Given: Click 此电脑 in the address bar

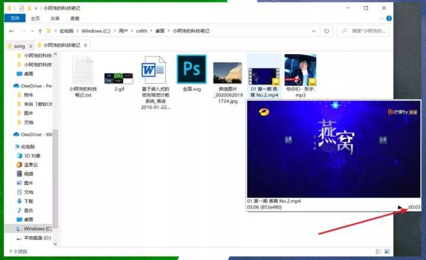Looking at the screenshot, I should [x=66, y=31].
